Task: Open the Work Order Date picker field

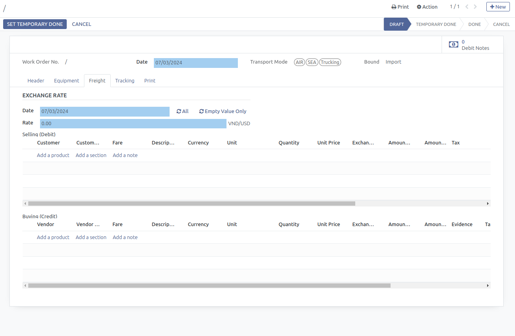Action: 195,63
